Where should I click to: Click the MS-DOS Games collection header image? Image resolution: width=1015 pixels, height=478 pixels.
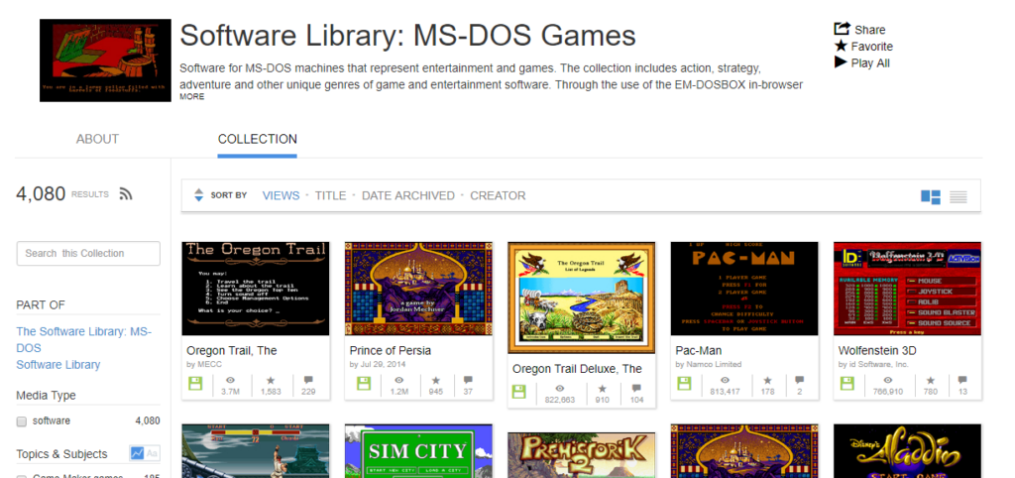pos(105,60)
